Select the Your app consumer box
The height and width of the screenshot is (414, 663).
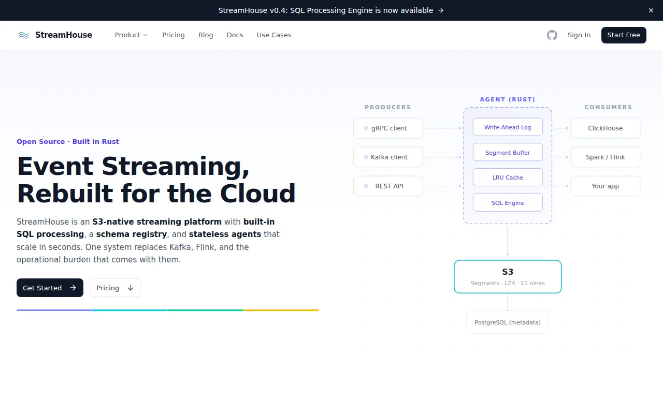(x=606, y=186)
